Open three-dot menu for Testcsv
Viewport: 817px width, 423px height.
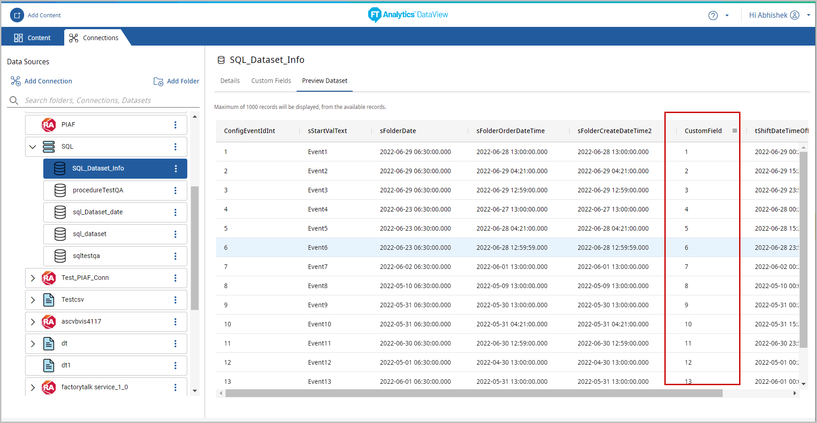pos(175,300)
